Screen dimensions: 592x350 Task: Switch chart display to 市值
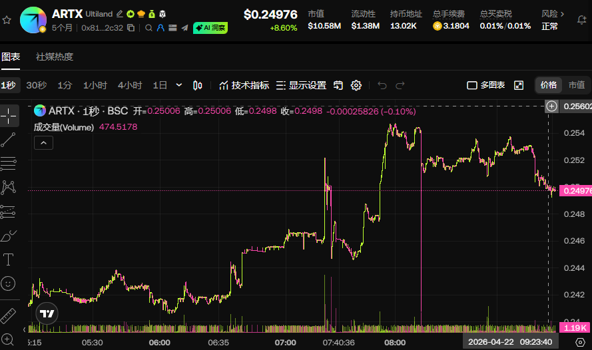(x=577, y=85)
